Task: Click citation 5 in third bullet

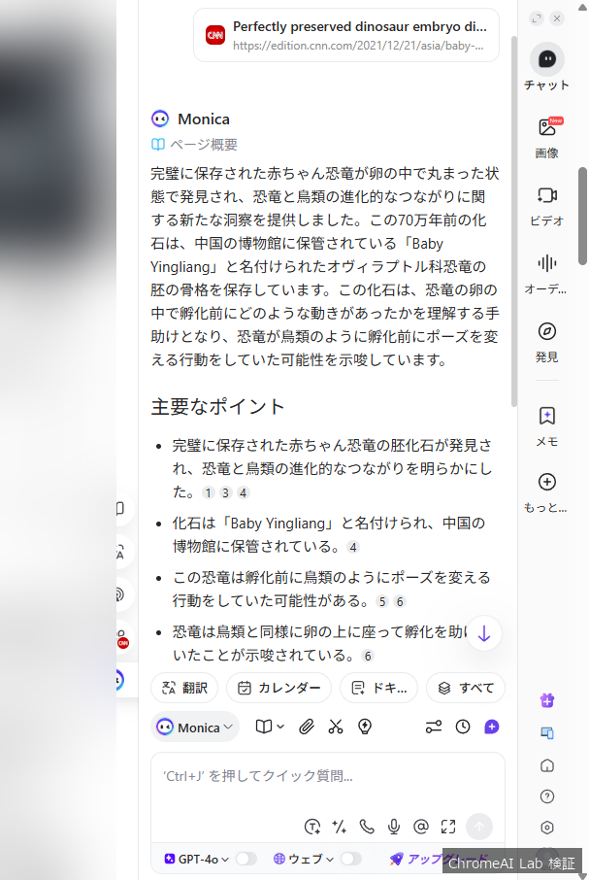Action: click(x=382, y=601)
